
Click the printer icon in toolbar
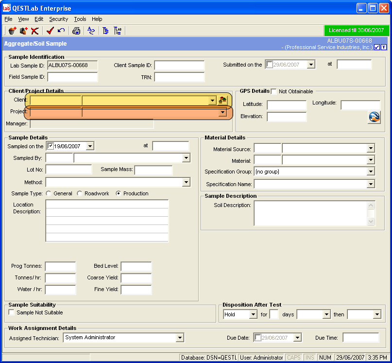pyautogui.click(x=76, y=31)
